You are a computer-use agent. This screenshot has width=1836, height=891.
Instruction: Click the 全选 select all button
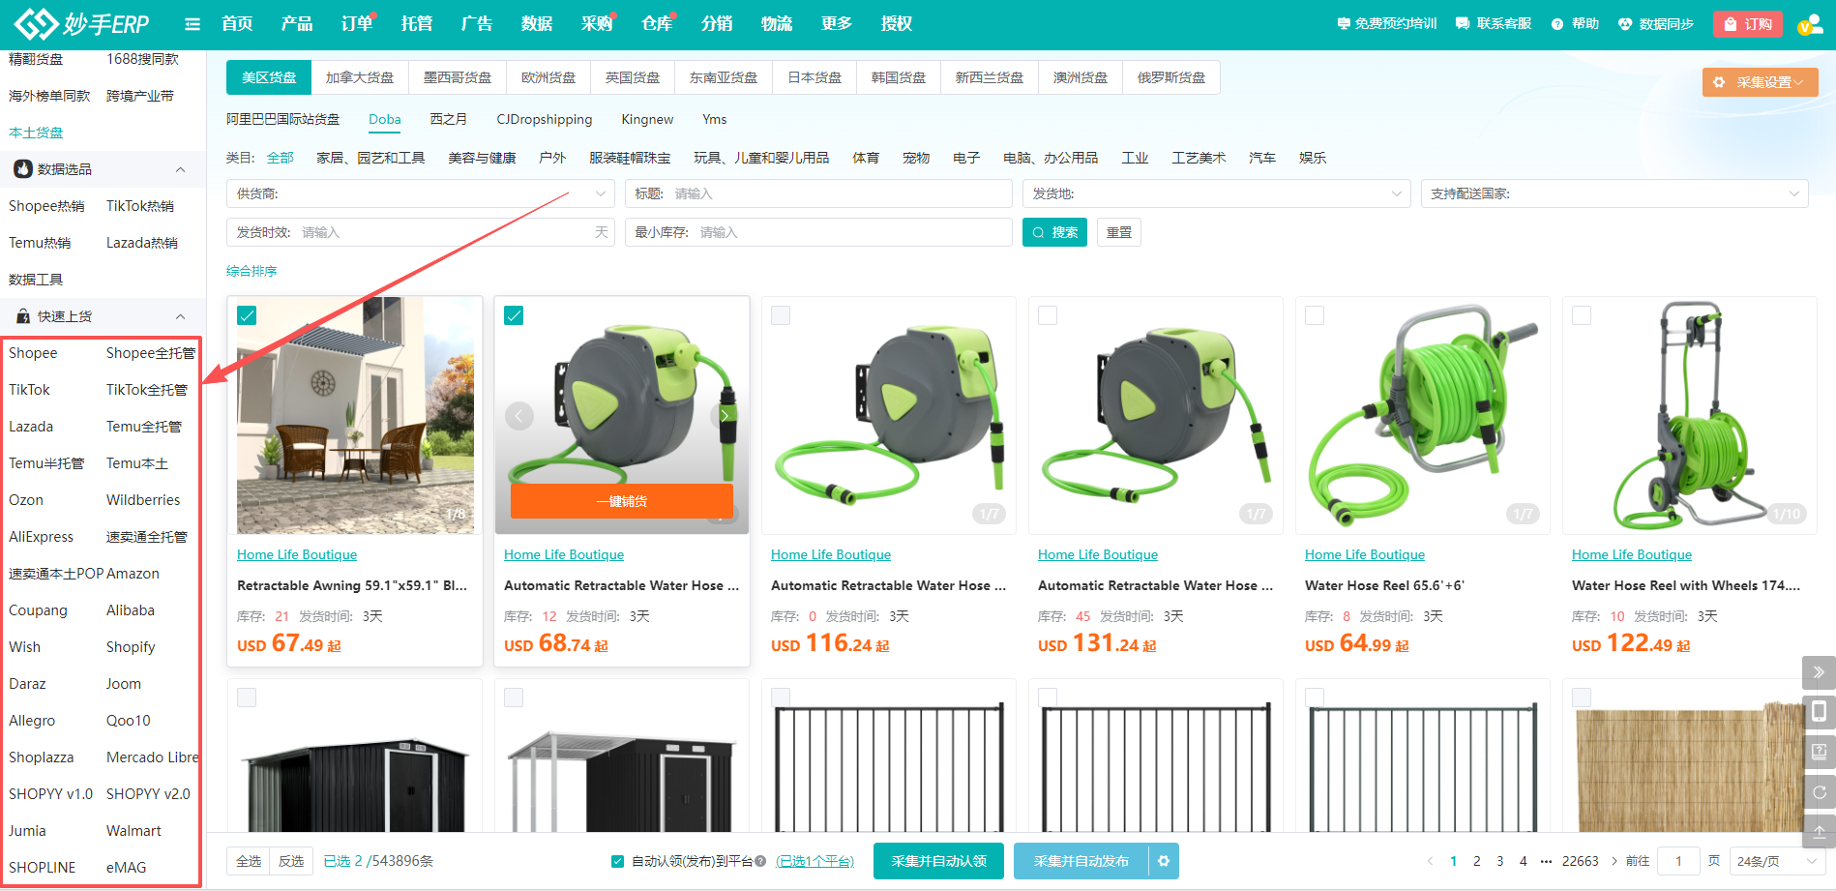click(249, 861)
